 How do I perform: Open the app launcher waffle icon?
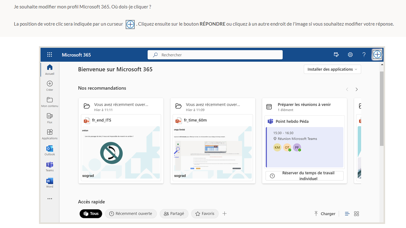pyautogui.click(x=50, y=55)
